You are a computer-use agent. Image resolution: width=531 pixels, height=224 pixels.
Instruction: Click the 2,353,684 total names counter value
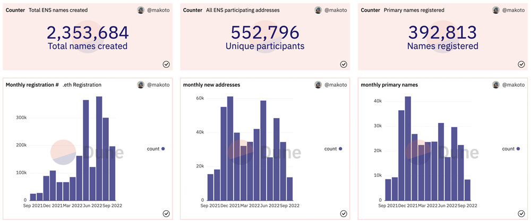tap(88, 33)
